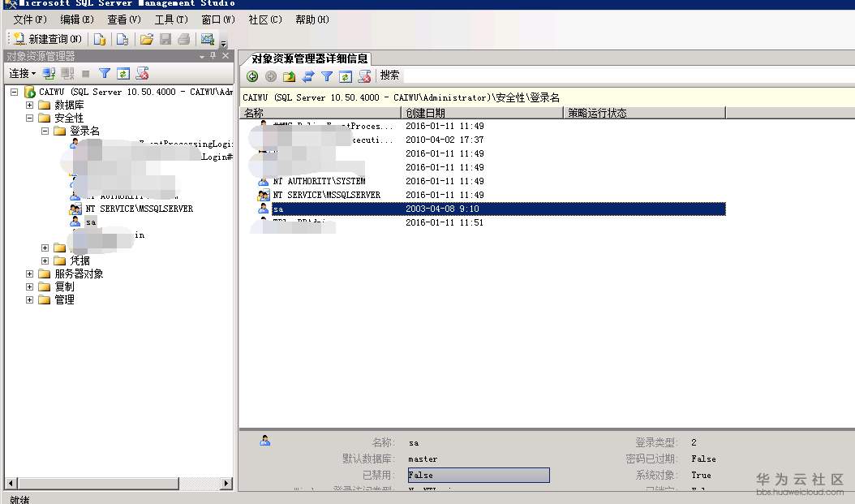Click script delete icon in Object Explorer

point(142,73)
